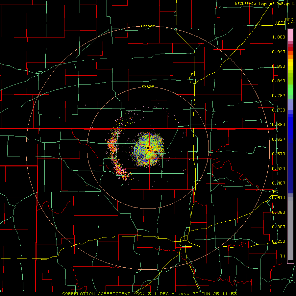Viewport: 296px width, 296px height.
Task: Pick the lavender segment of the color scale
Action: tap(290, 104)
